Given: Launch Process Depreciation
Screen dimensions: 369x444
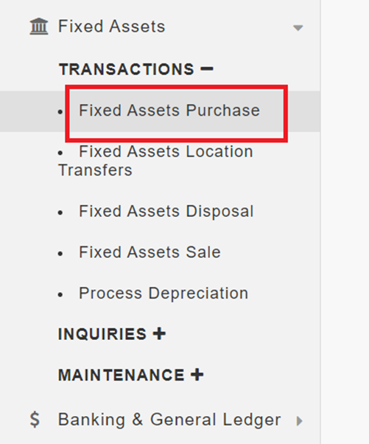Looking at the screenshot, I should pyautogui.click(x=164, y=293).
